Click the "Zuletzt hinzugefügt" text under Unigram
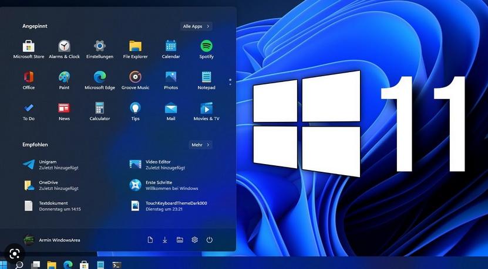Screen dimensions: 488x269 coord(59,168)
